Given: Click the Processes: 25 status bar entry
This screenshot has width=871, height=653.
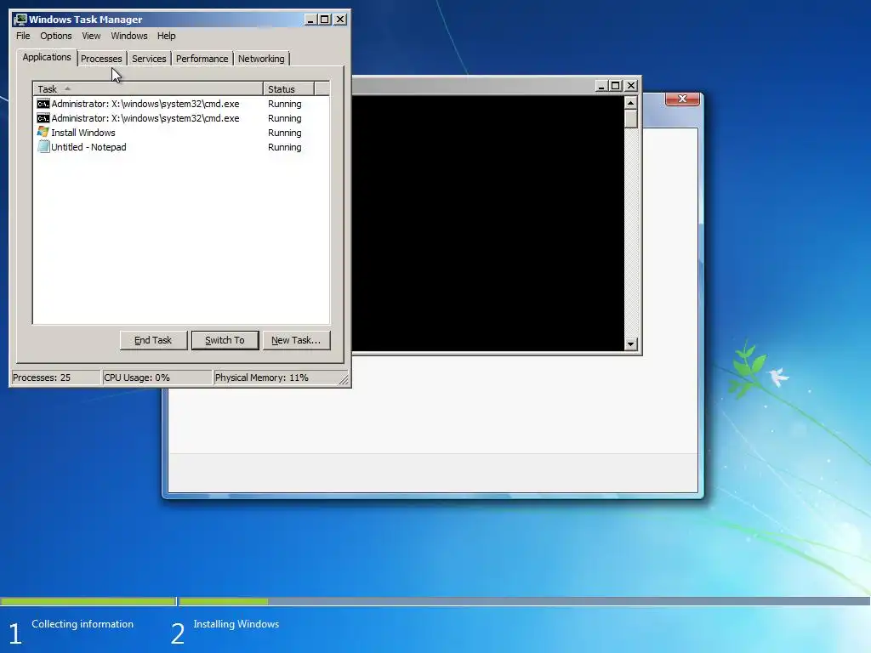Looking at the screenshot, I should (x=55, y=378).
